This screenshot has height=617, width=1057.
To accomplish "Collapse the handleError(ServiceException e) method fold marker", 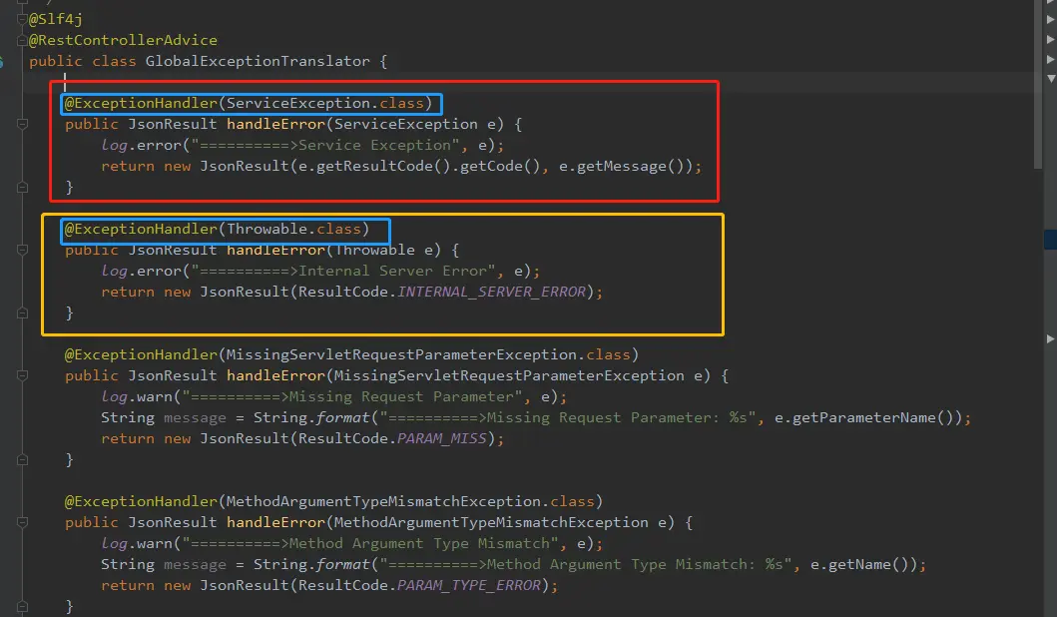I will tap(22, 124).
